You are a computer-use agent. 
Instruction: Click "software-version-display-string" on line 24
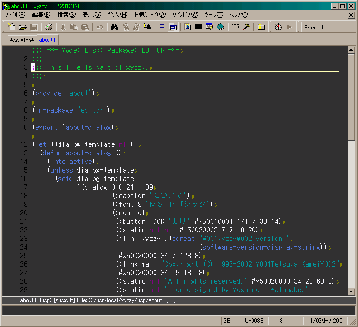point(261,247)
